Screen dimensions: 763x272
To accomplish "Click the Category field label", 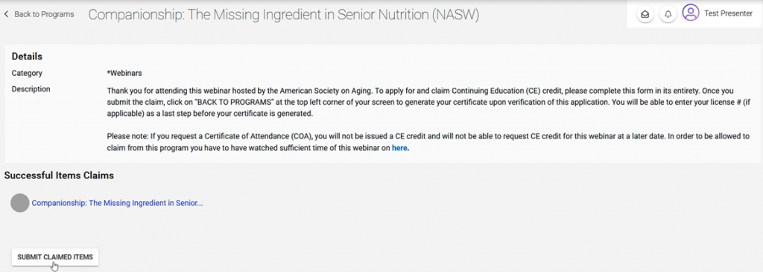I will click(28, 74).
